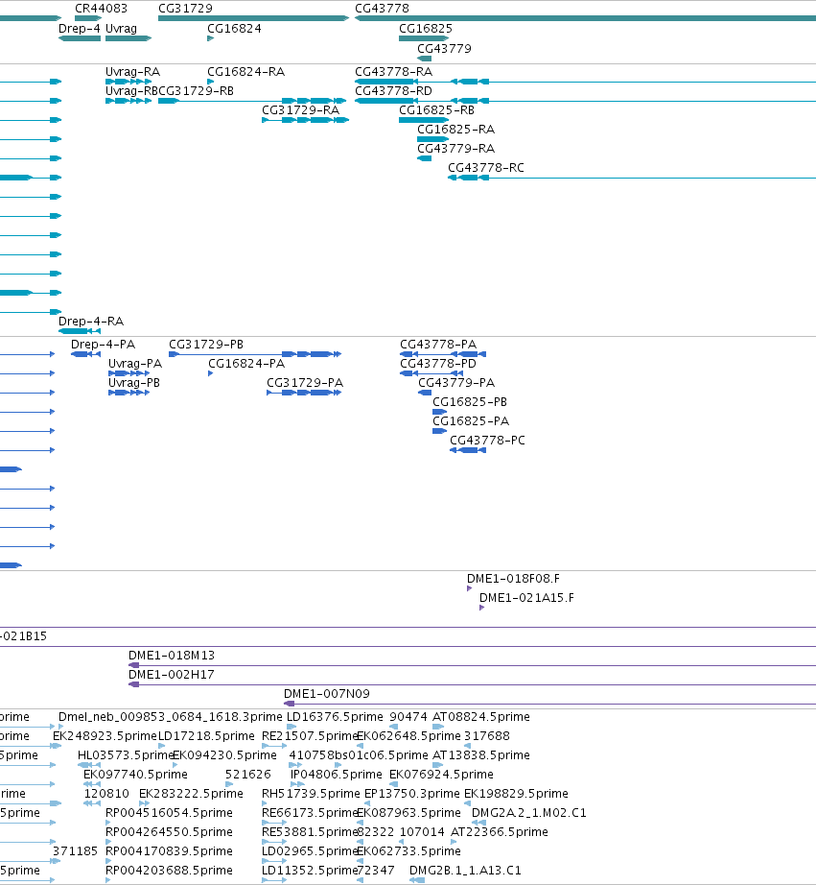
Task: Select EST LD16376.5prime
Action: point(335,717)
